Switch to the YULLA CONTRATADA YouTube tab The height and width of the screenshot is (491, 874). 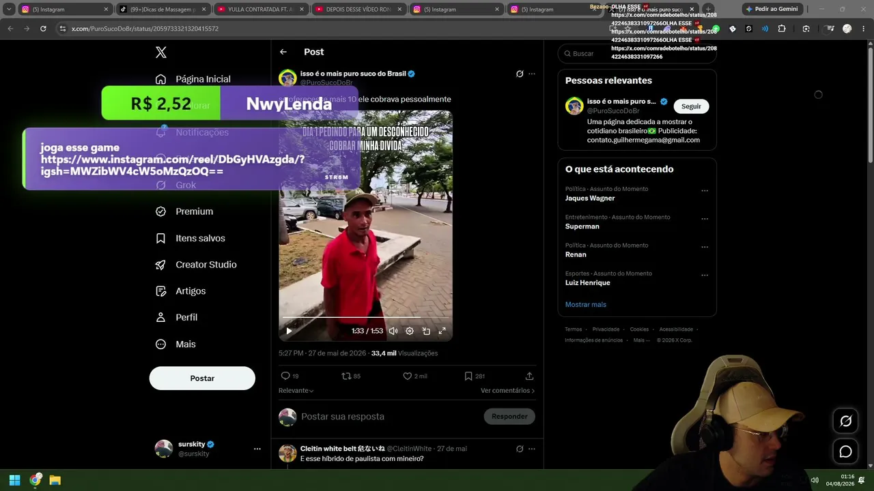tap(261, 10)
